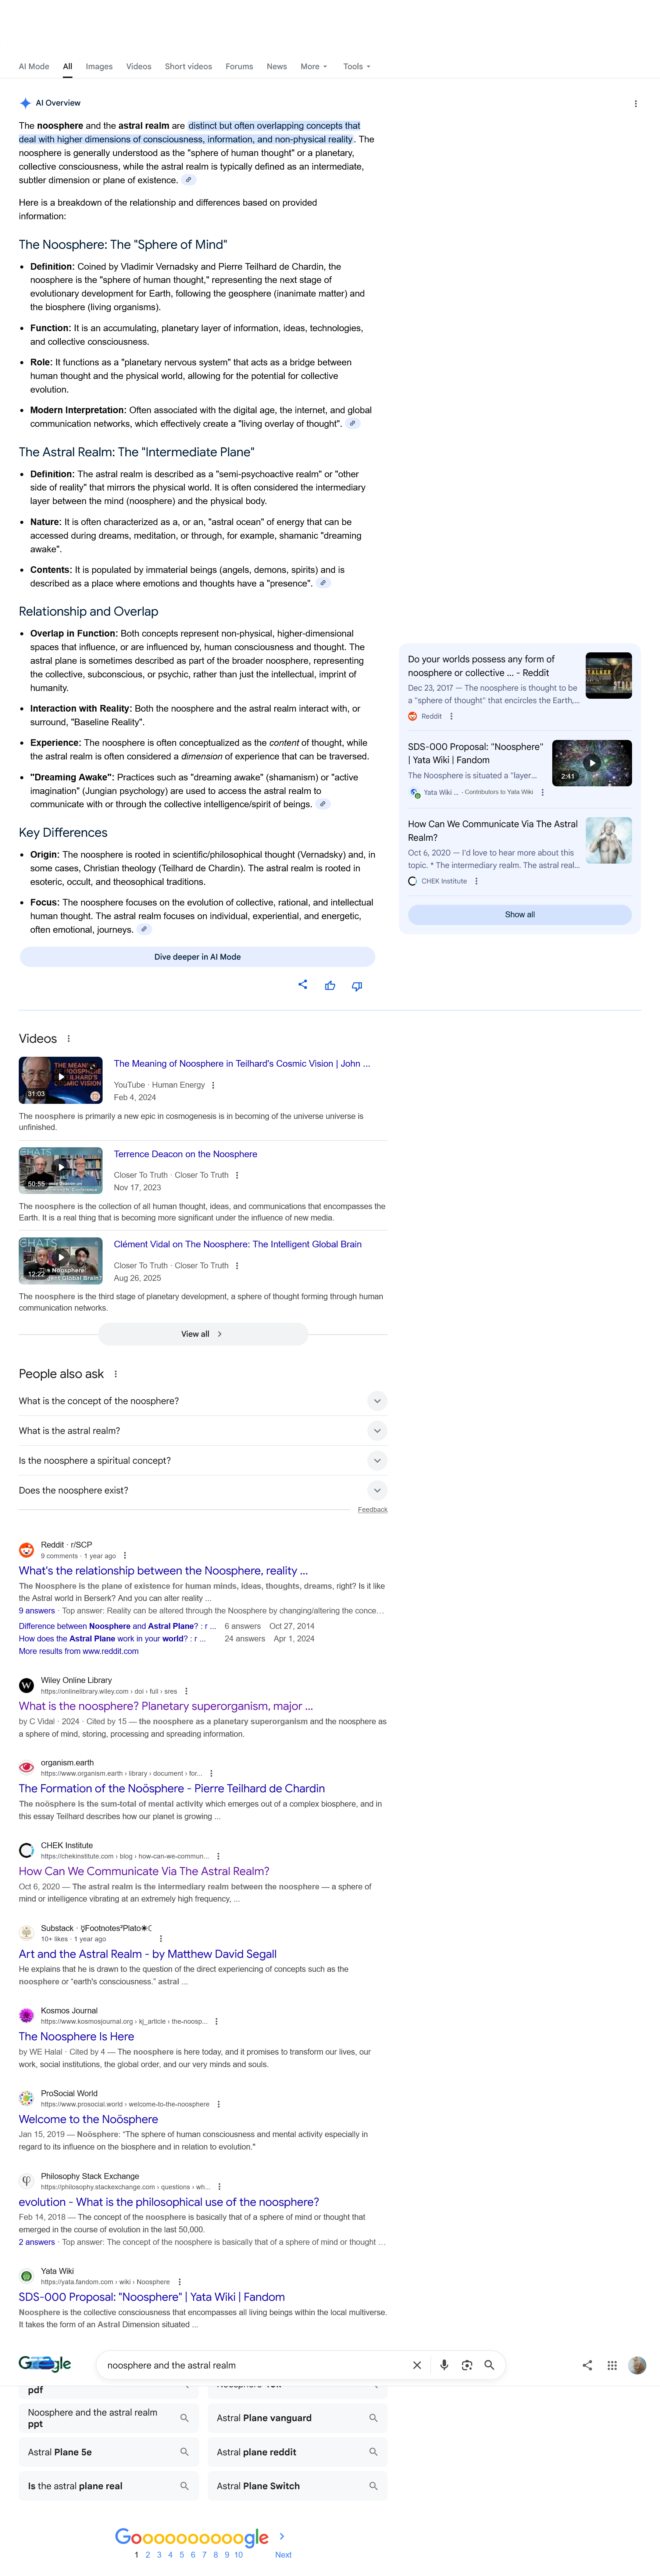Click the next page chevron by Google pagination

pos(282,2536)
